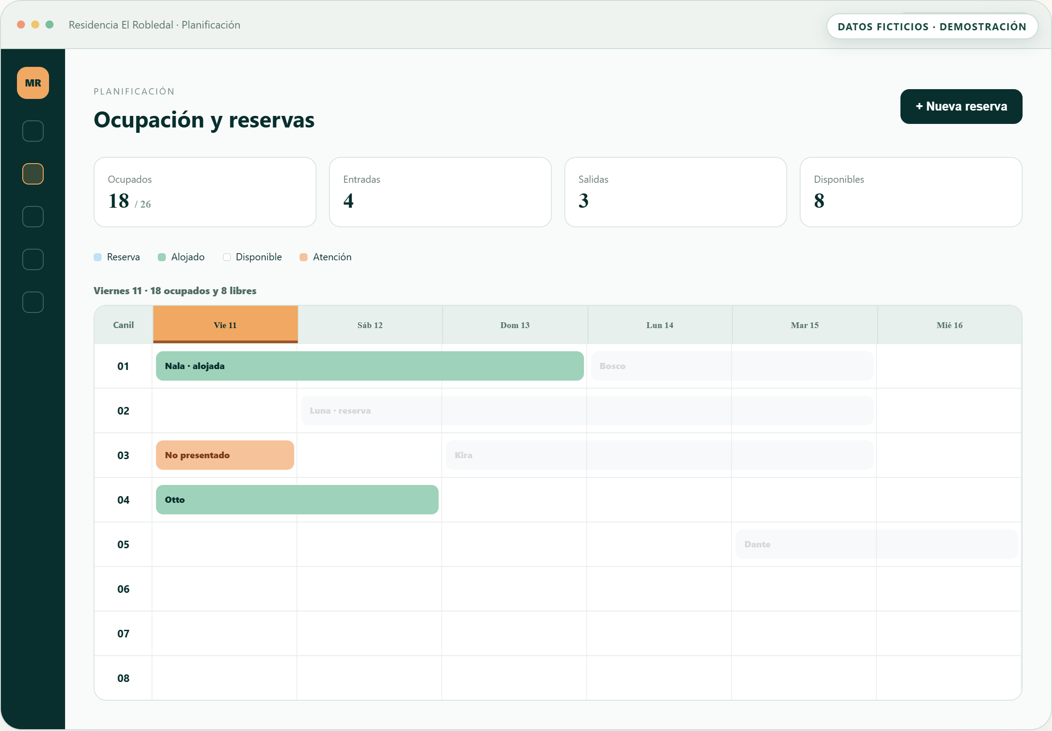Click the Dante reservation in kennel 05
The width and height of the screenshot is (1052, 731).
(877, 544)
